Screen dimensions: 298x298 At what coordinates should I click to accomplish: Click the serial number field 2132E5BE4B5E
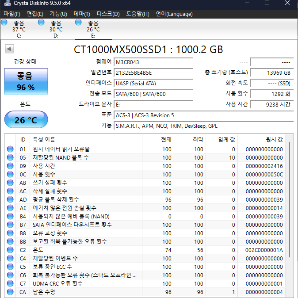[x=153, y=73]
